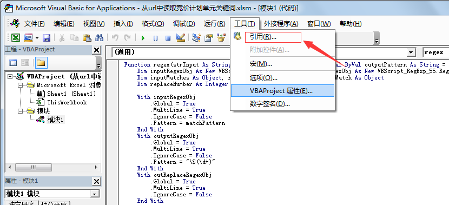Open the 窗口(W) menu
The image size is (449, 205).
pyautogui.click(x=319, y=24)
